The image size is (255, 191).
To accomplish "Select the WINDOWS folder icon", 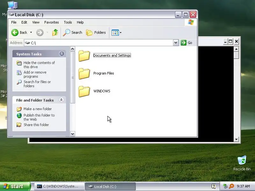I will pyautogui.click(x=84, y=91).
